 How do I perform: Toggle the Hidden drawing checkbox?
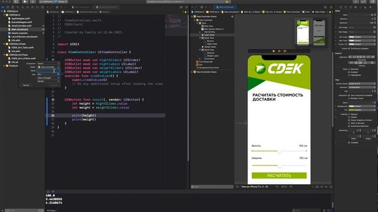click(349, 117)
